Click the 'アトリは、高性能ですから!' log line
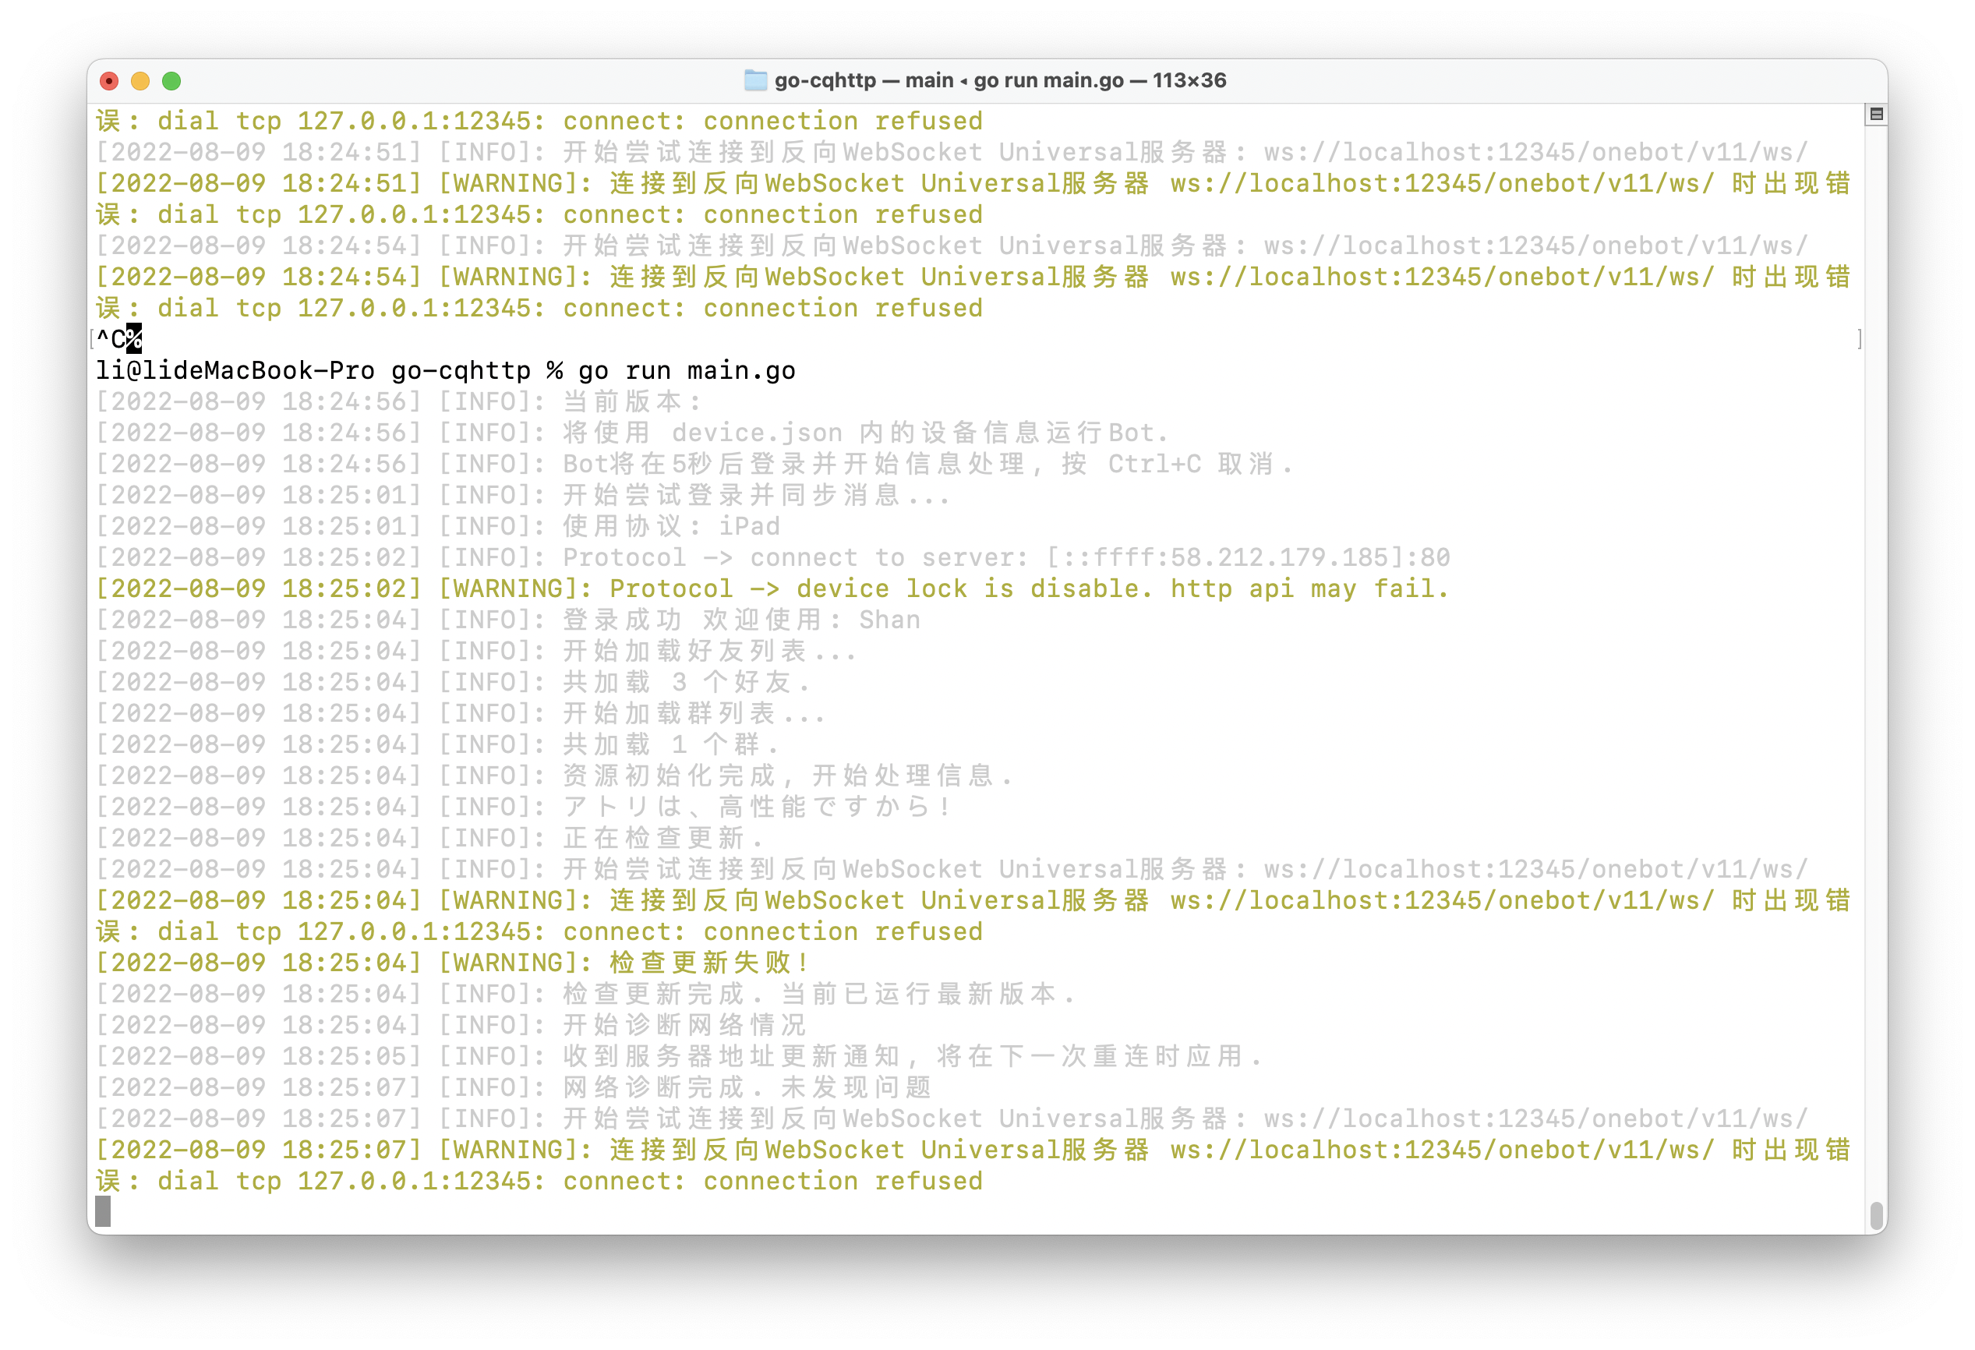 click(x=756, y=807)
